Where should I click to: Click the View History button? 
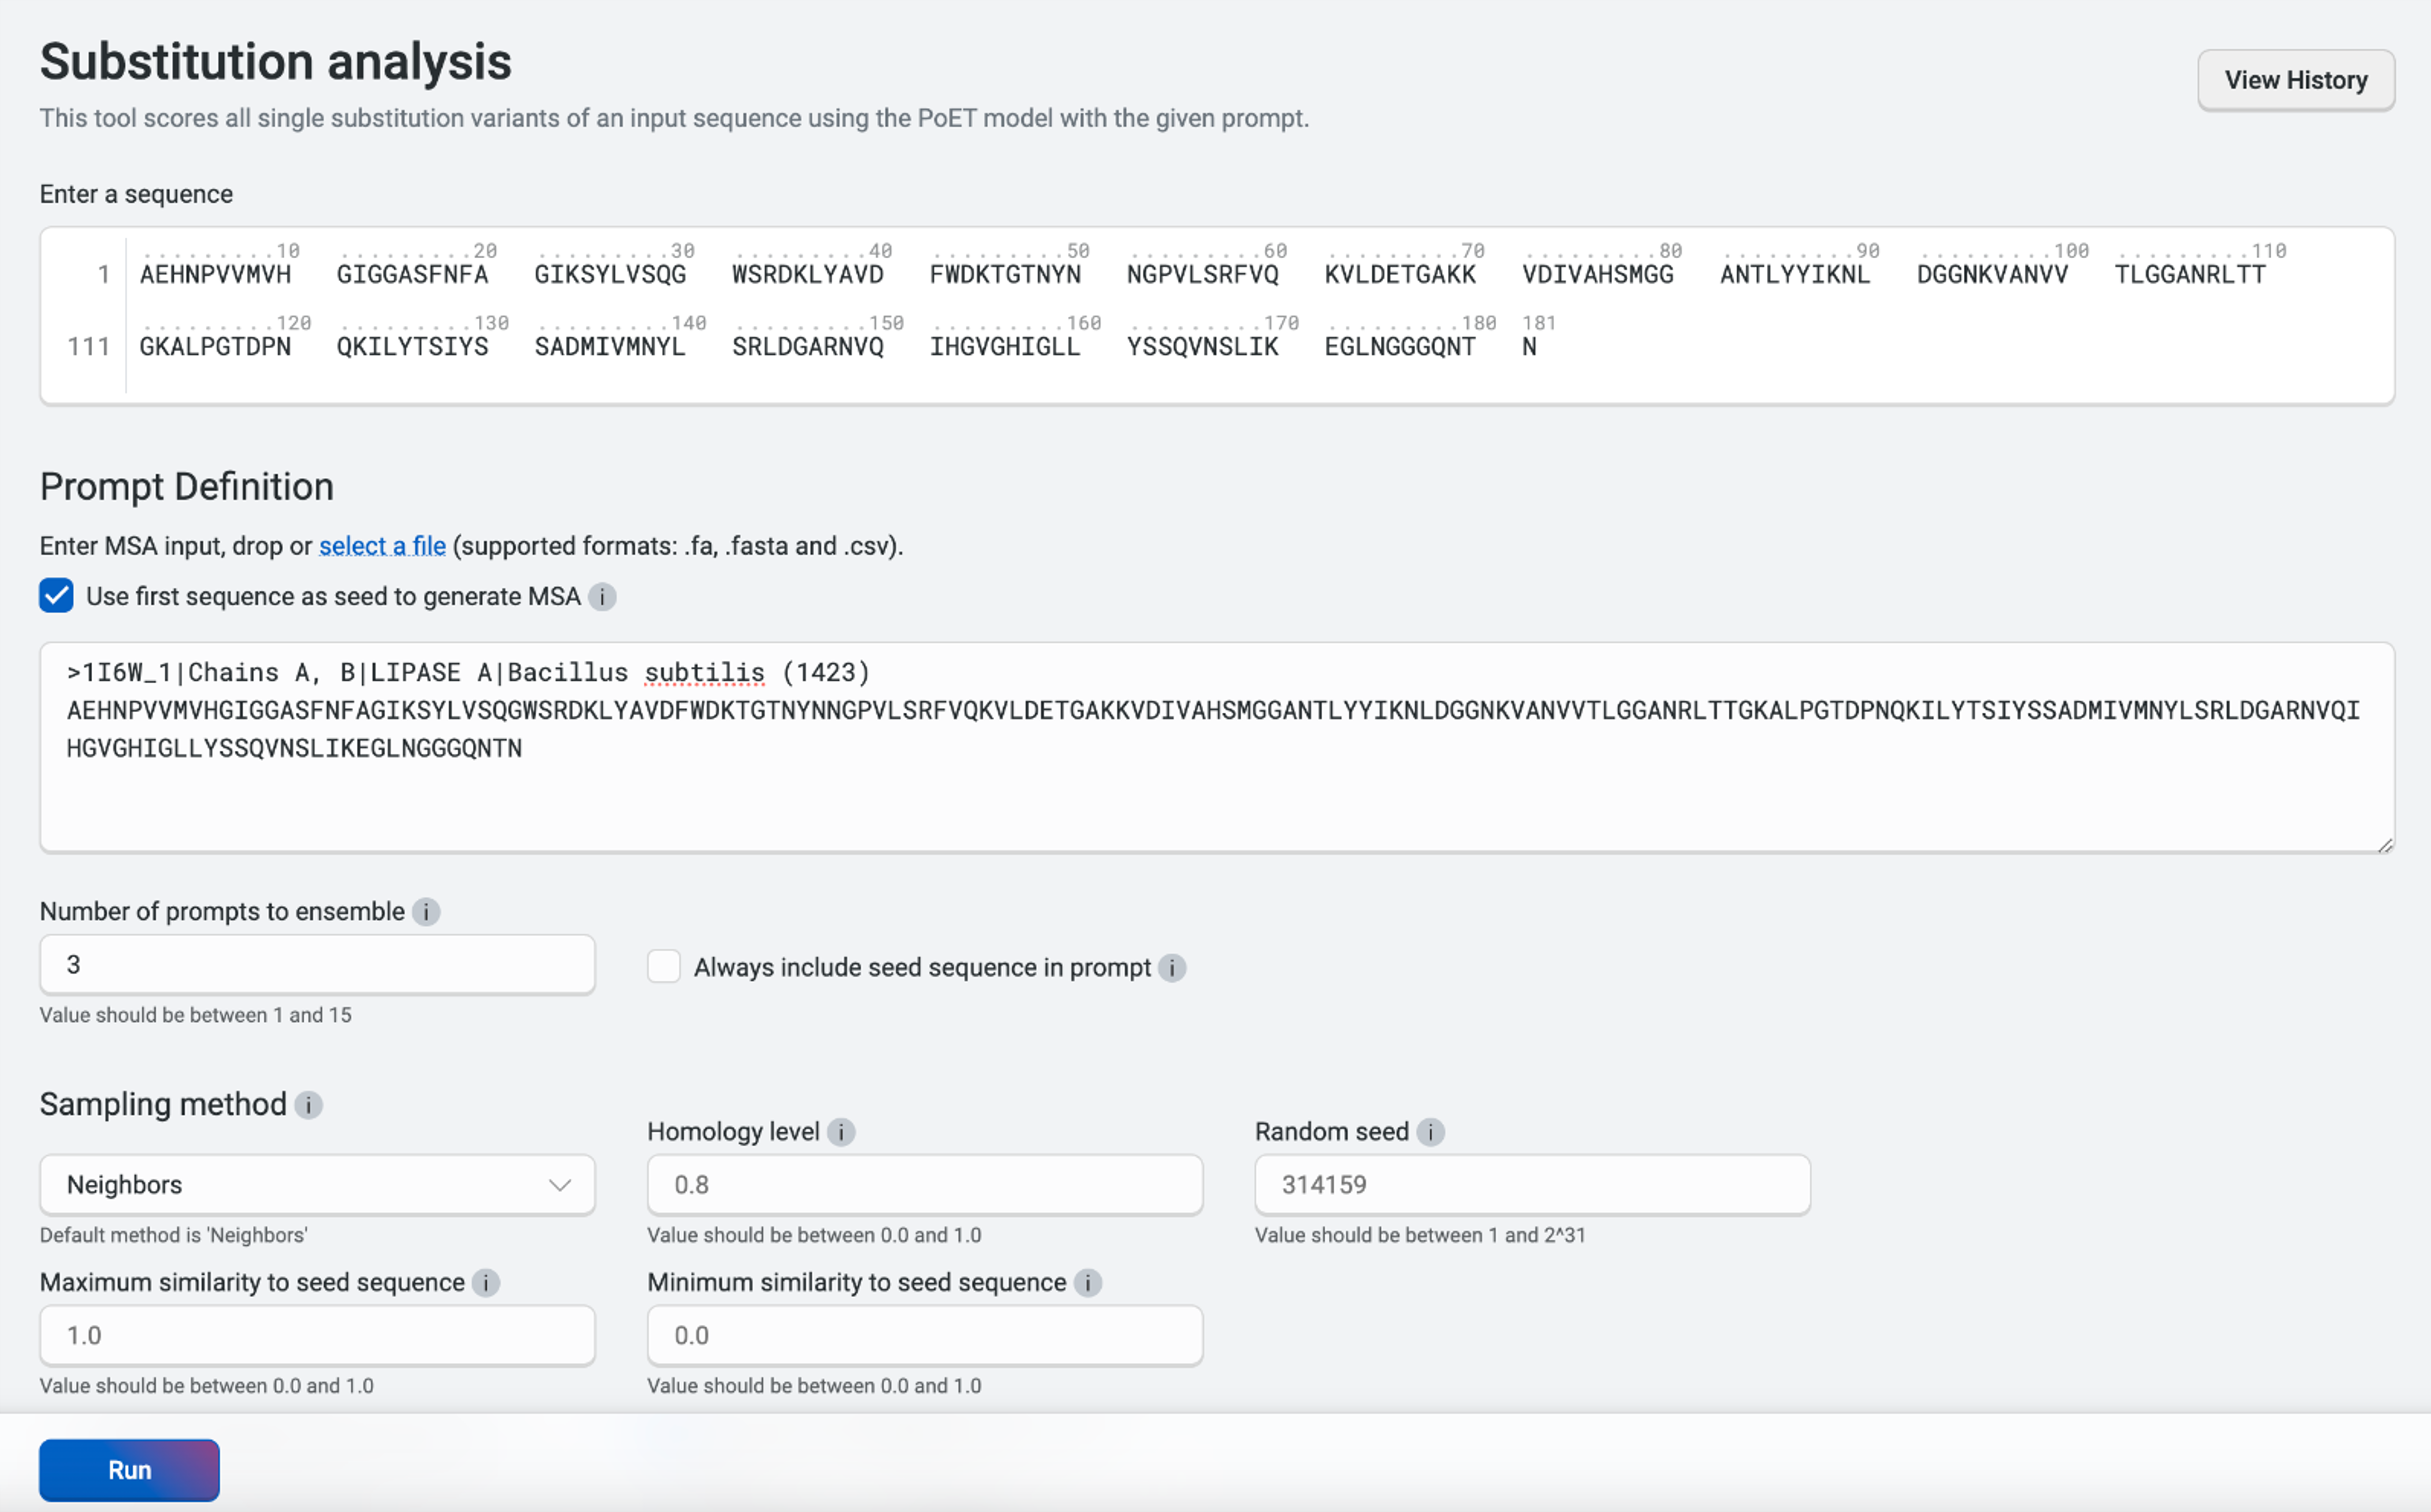click(x=2295, y=80)
